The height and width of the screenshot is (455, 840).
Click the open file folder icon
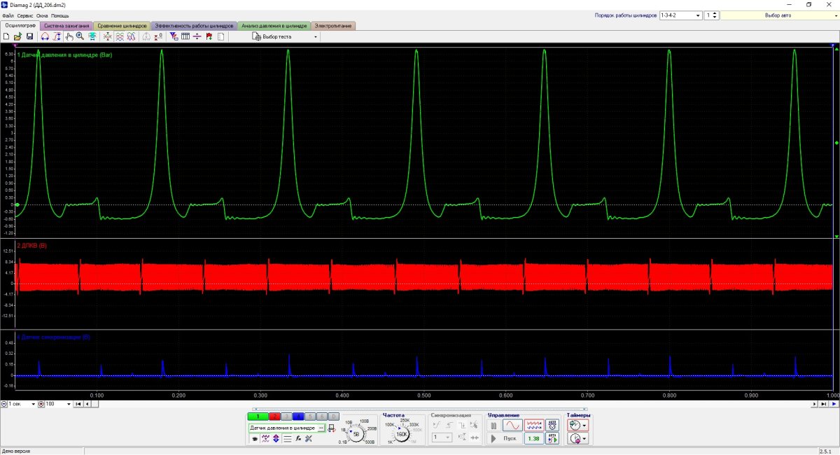click(17, 36)
